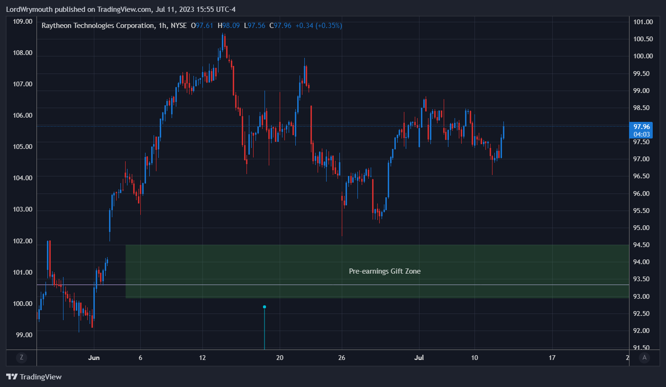This screenshot has width=666, height=387.
Task: Select the Pre-earnings Gift Zone label
Action: click(x=384, y=271)
